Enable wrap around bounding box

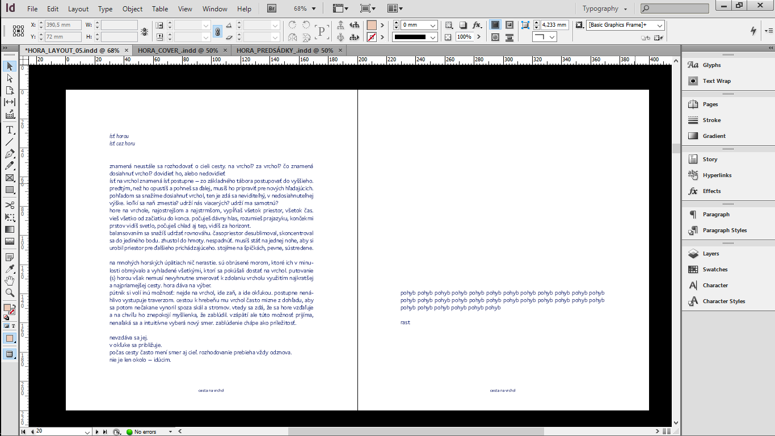pos(509,25)
